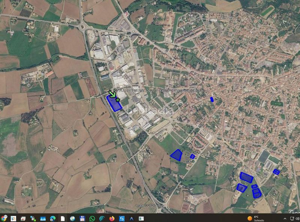Image resolution: width=300 pixels, height=222 pixels.
Task: Select the small blue parcel in town center
Action: tap(212, 99)
